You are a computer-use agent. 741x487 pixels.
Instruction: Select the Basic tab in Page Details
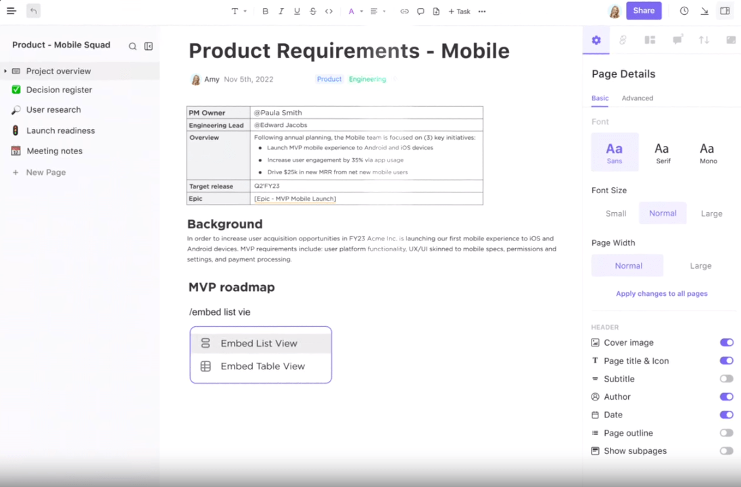click(600, 98)
